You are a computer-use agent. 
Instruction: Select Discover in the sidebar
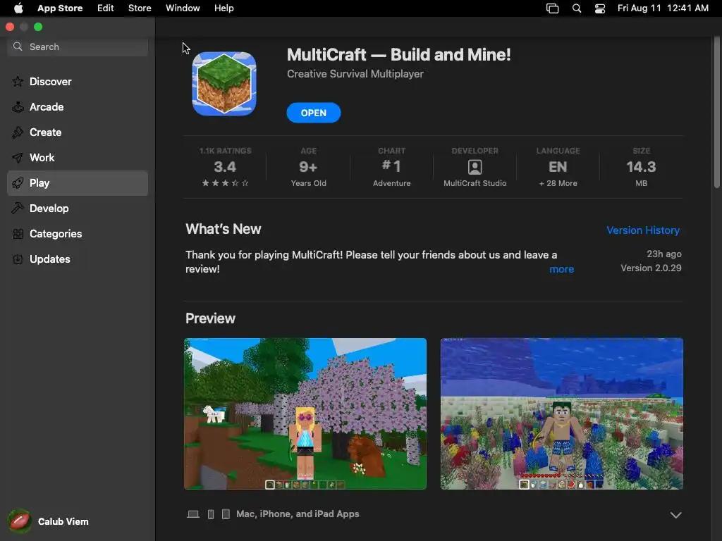78,82
